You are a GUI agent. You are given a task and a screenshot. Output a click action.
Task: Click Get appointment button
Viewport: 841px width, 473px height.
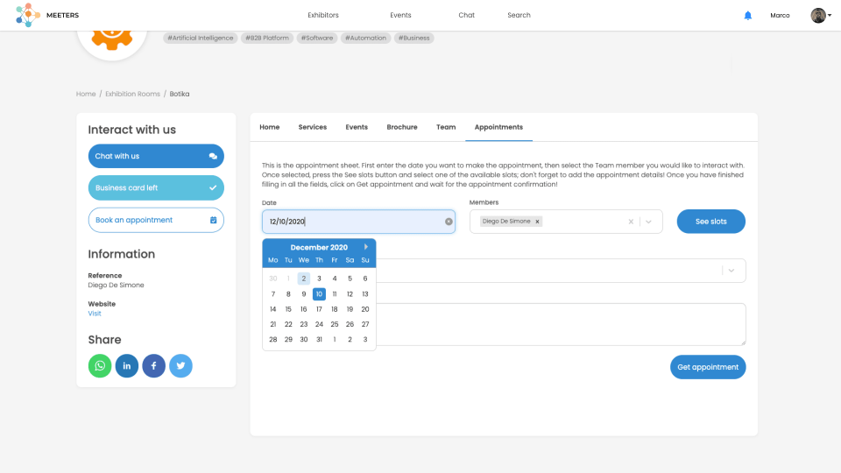pos(708,367)
